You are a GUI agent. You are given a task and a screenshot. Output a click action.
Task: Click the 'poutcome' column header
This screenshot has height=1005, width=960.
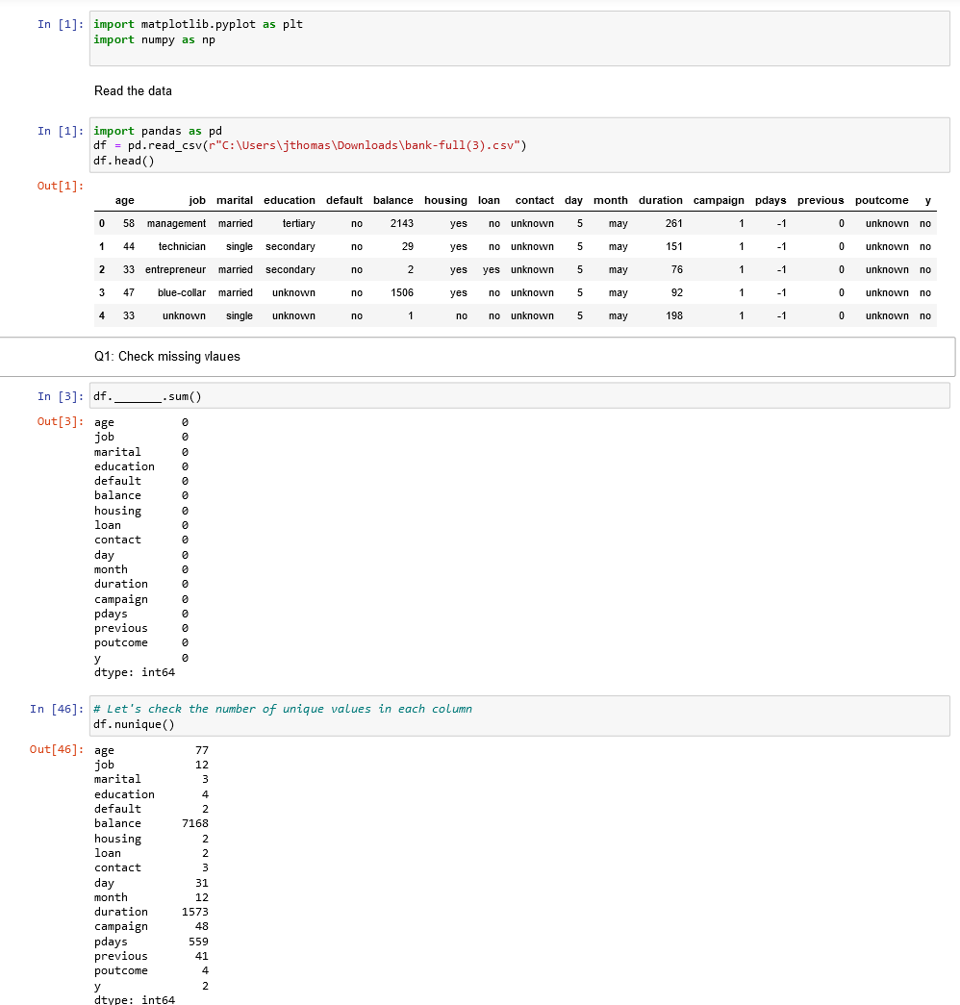pyautogui.click(x=881, y=200)
